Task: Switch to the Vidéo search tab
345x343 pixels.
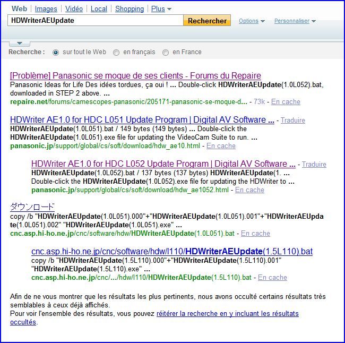Action: [x=74, y=9]
